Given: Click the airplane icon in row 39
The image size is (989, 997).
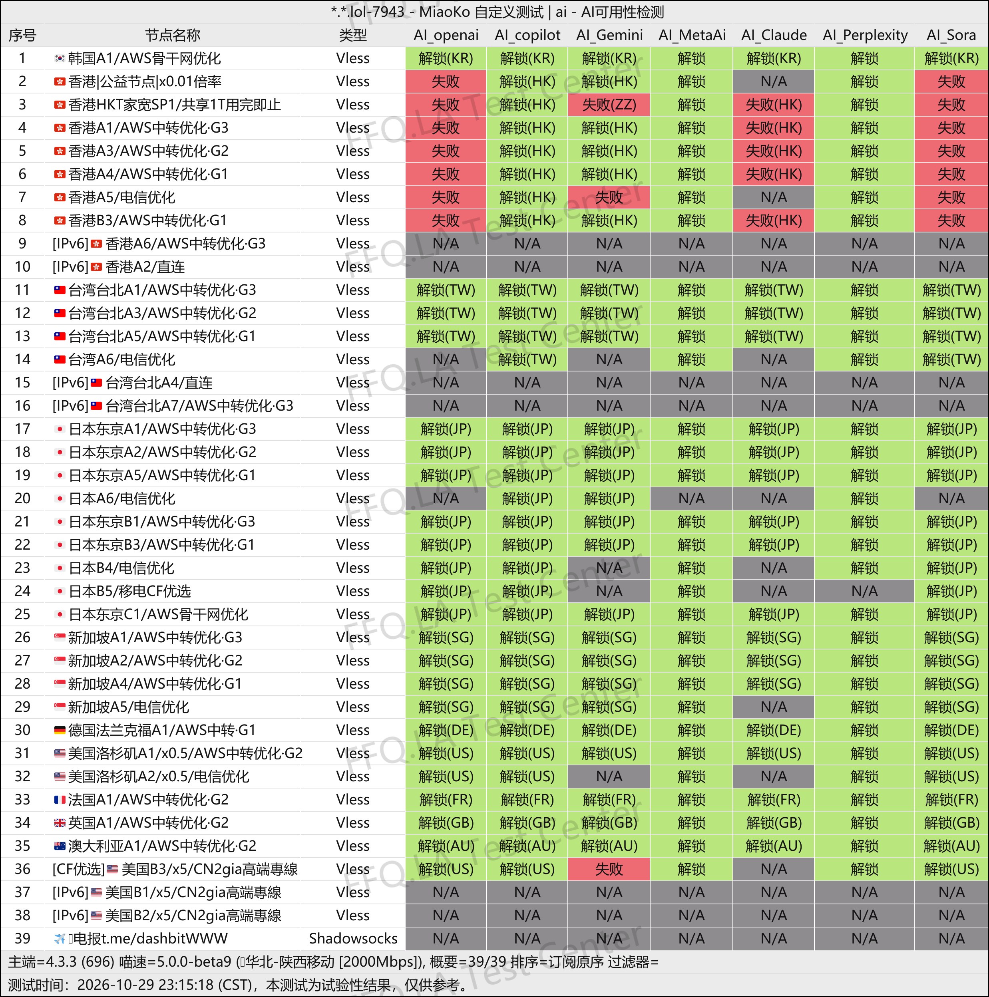Looking at the screenshot, I should [x=60, y=938].
